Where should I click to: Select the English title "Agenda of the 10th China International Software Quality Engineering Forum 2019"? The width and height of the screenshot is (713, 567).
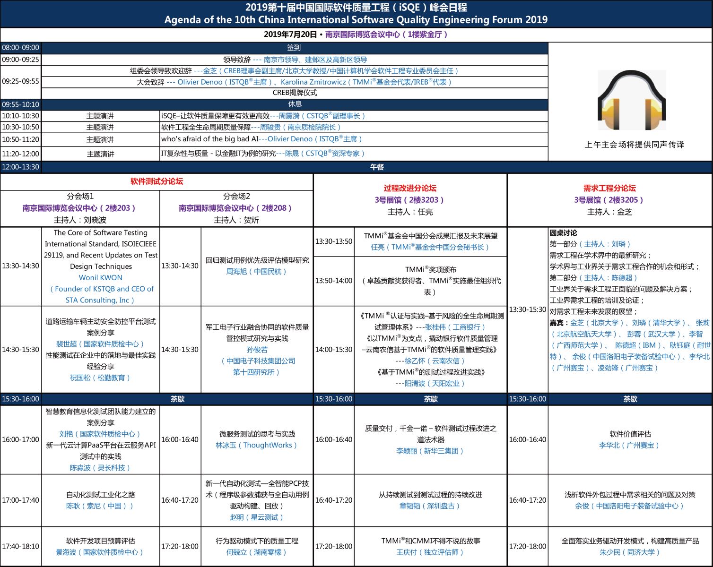[356, 20]
